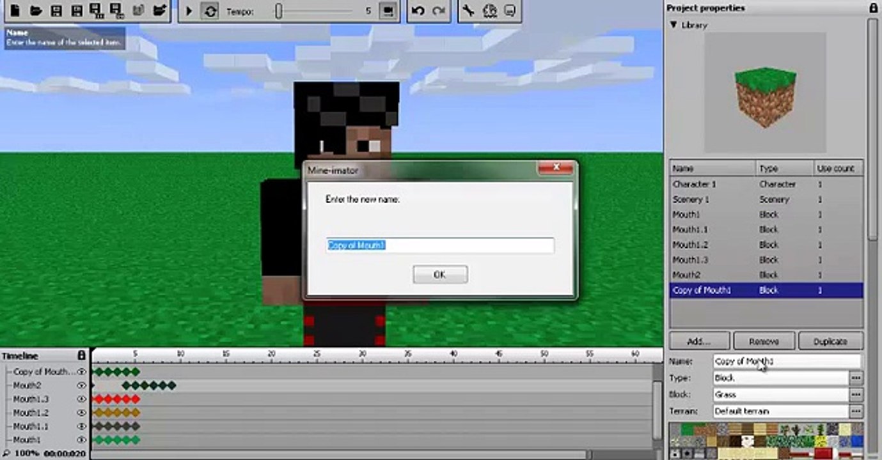Toggle the loop playback button
This screenshot has width=882, height=460.
point(210,11)
